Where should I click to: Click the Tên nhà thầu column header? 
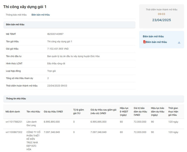33,111
